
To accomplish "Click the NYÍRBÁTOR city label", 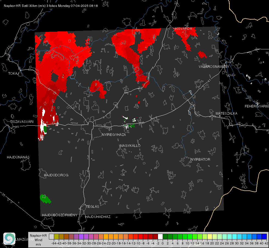I will pyautogui.click(x=200, y=159).
